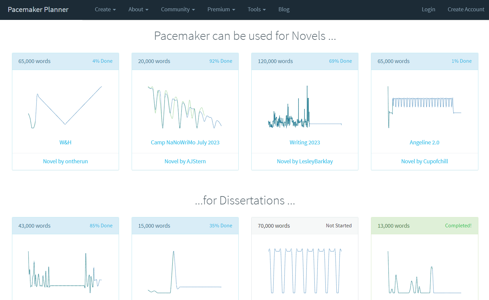Open the Pacemaker Planner home link
This screenshot has height=300, width=489.
[x=38, y=10]
